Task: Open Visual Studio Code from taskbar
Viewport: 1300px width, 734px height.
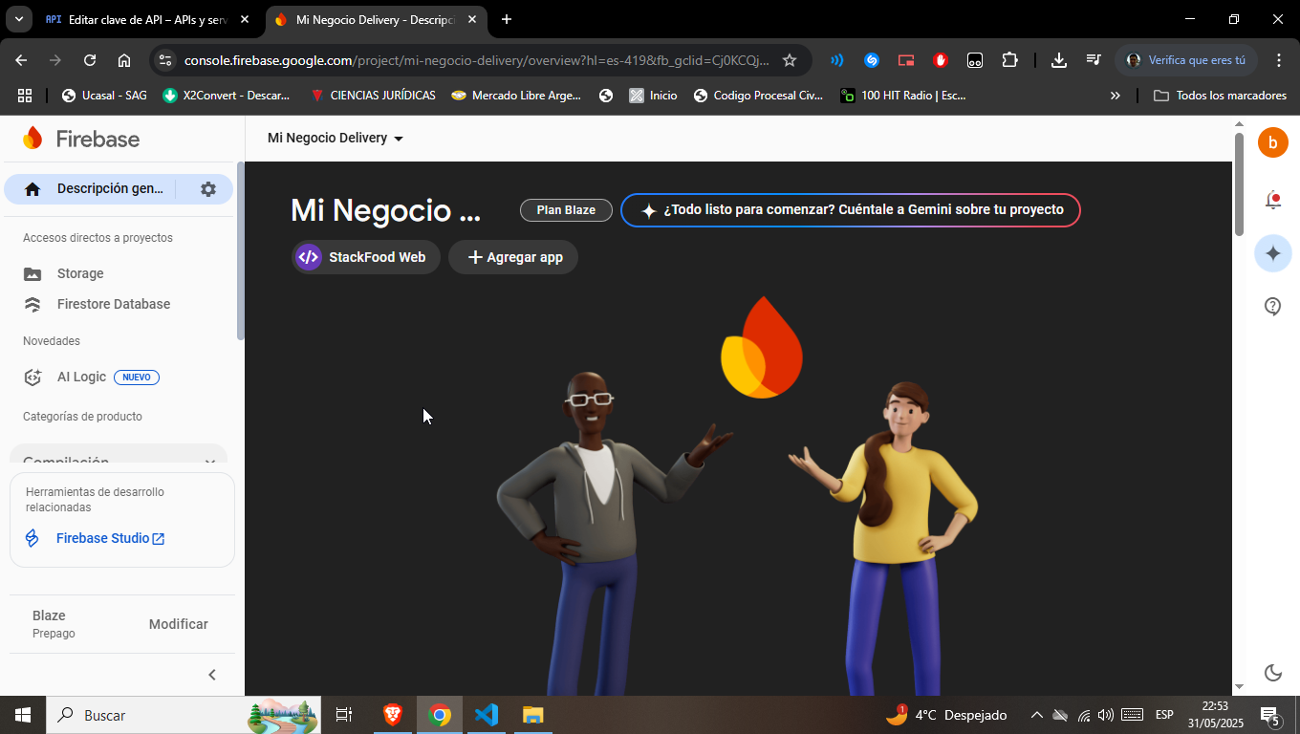Action: [487, 715]
